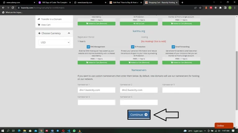This screenshot has width=238, height=133.
Task: Click the karimu.org domain heading link
Action: coord(139,31)
